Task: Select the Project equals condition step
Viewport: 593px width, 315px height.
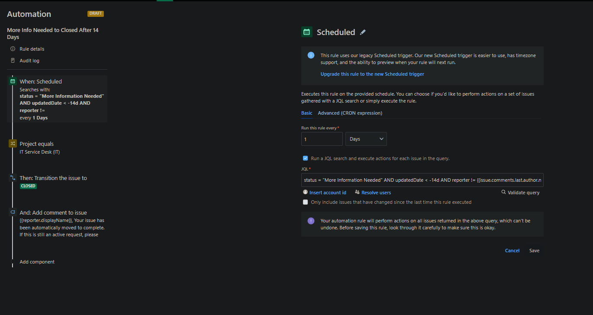Action: coord(57,148)
